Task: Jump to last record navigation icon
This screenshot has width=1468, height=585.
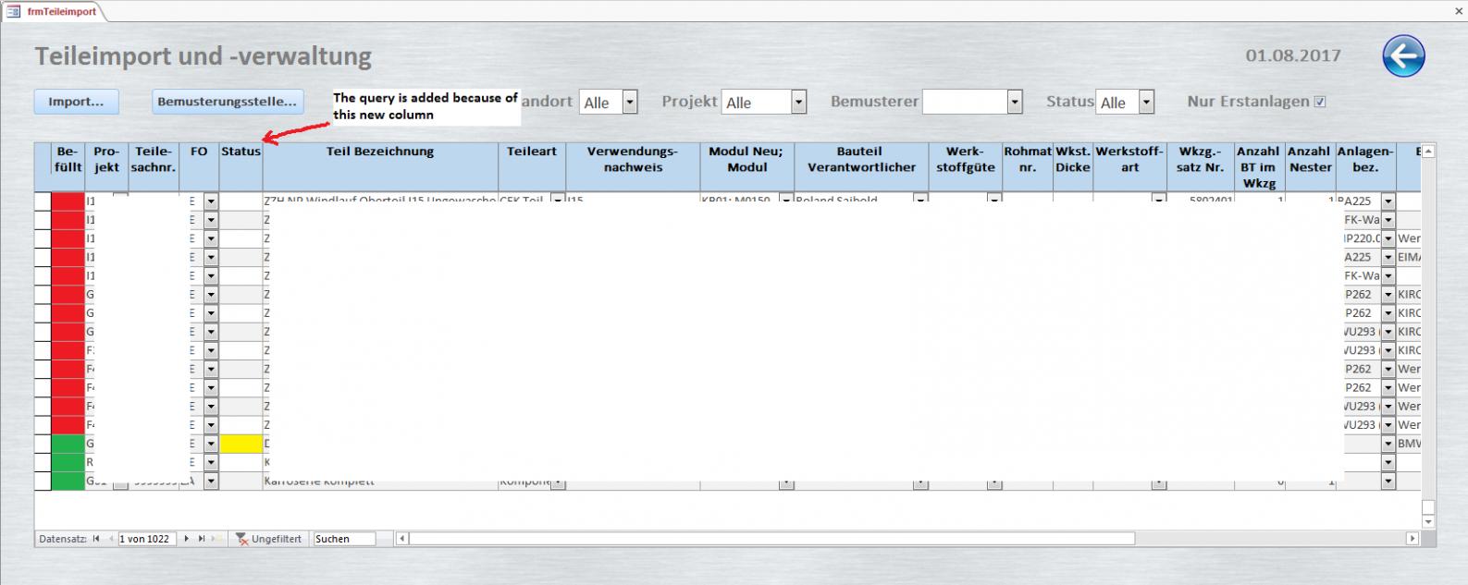Action: click(x=201, y=539)
